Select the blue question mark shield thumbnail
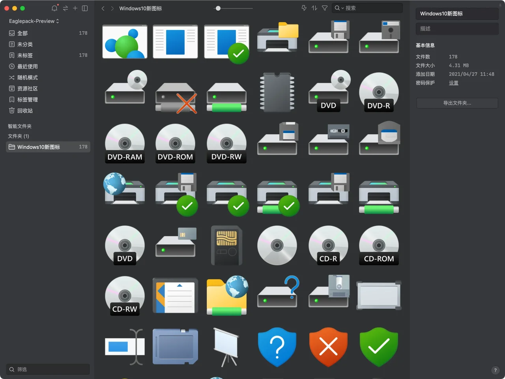 click(277, 347)
